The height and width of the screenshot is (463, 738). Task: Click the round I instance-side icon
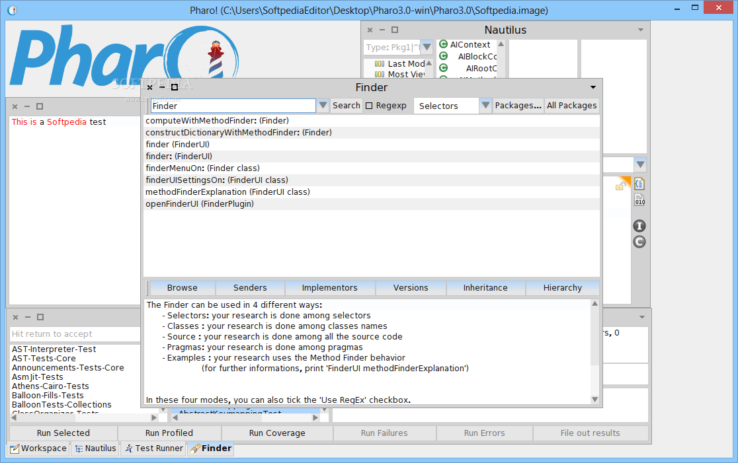coord(639,226)
